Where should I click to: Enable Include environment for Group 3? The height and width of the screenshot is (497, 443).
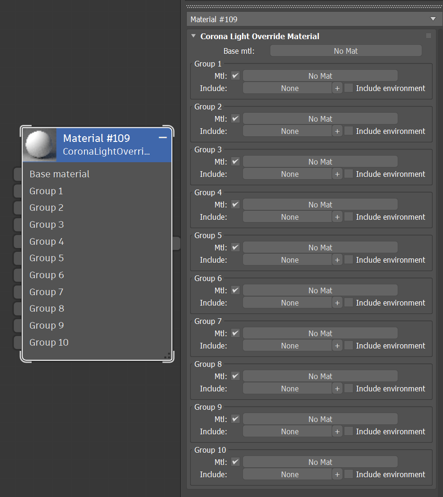349,174
